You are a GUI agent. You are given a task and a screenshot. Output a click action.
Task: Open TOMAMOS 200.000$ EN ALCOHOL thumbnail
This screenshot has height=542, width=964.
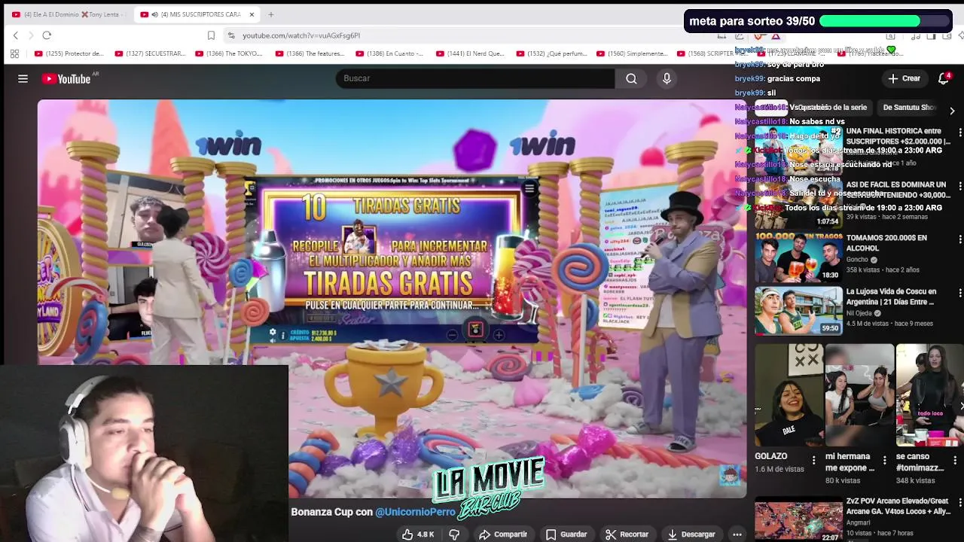(798, 257)
